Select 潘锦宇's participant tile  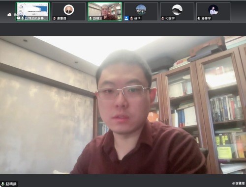pos(213,11)
